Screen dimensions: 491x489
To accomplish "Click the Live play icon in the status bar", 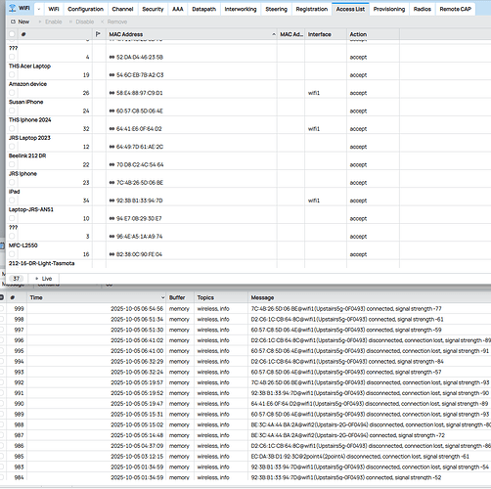I will click(37, 279).
